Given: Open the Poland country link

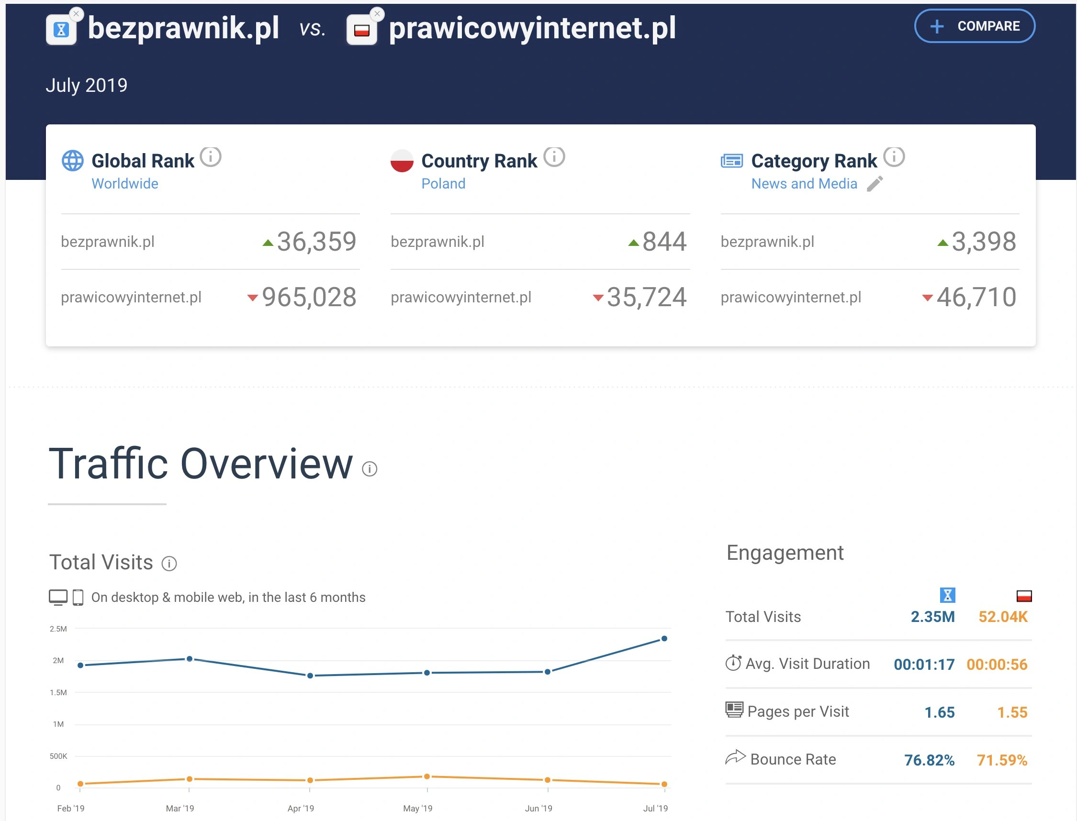Looking at the screenshot, I should point(443,184).
